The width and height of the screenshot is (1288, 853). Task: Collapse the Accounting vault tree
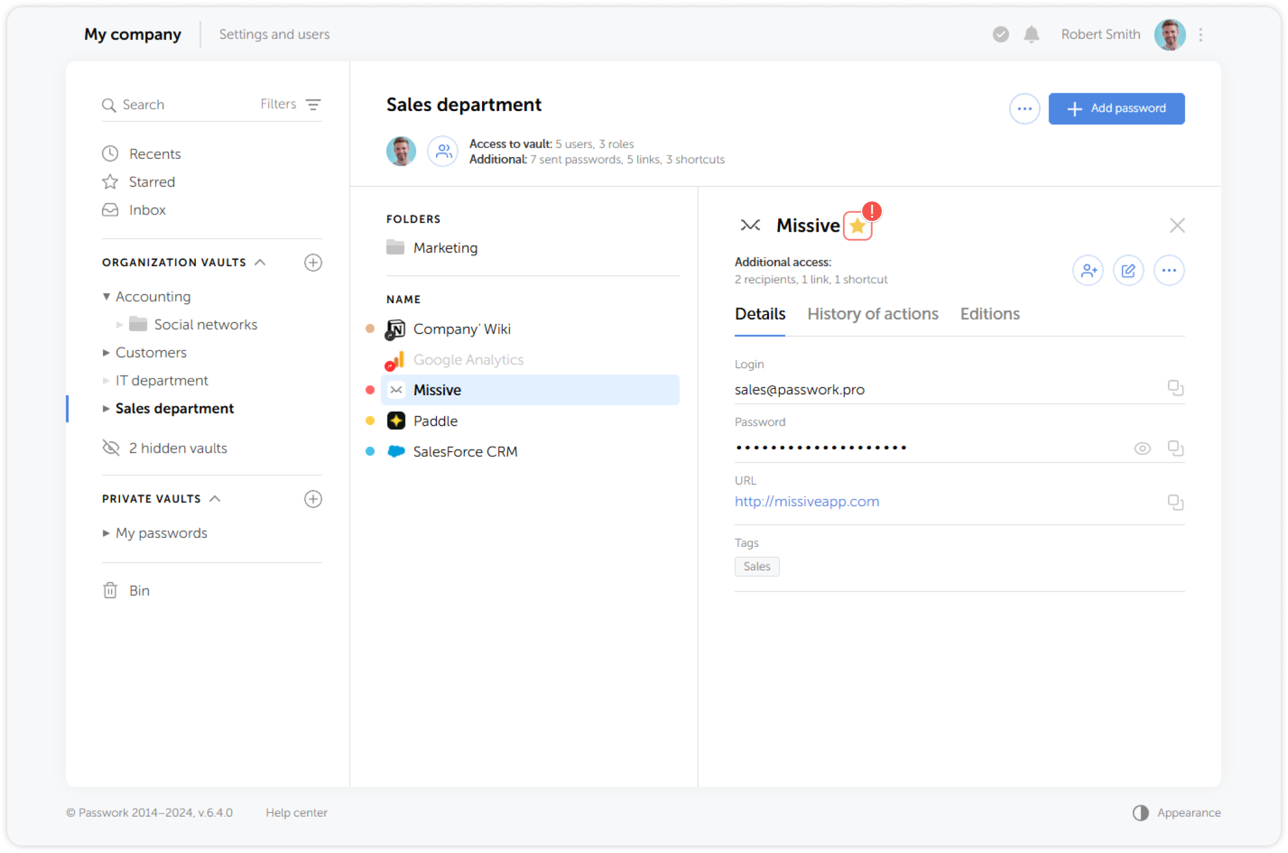106,296
